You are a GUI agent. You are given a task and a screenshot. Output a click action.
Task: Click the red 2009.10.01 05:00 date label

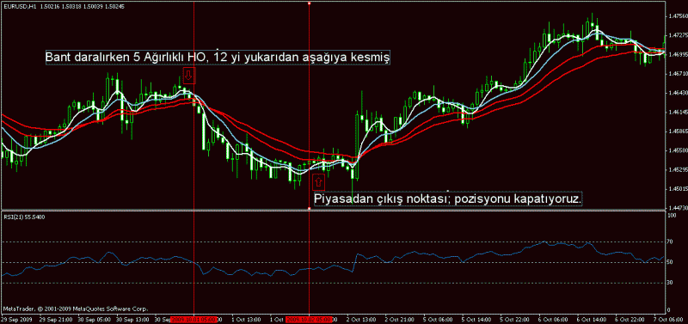tap(194, 319)
